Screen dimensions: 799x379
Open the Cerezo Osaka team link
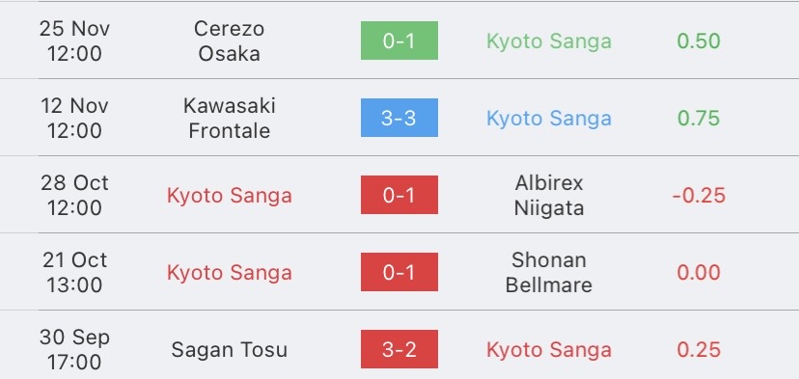pyautogui.click(x=229, y=41)
